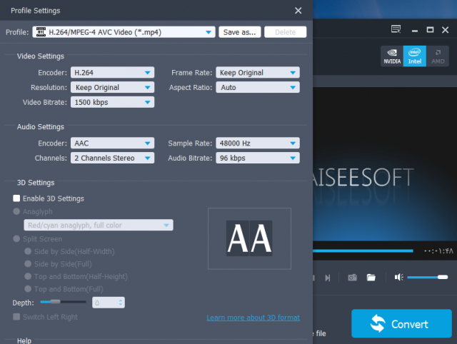The height and width of the screenshot is (344, 457).
Task: Click the AA 3D preview thumbnail
Action: pyautogui.click(x=249, y=238)
